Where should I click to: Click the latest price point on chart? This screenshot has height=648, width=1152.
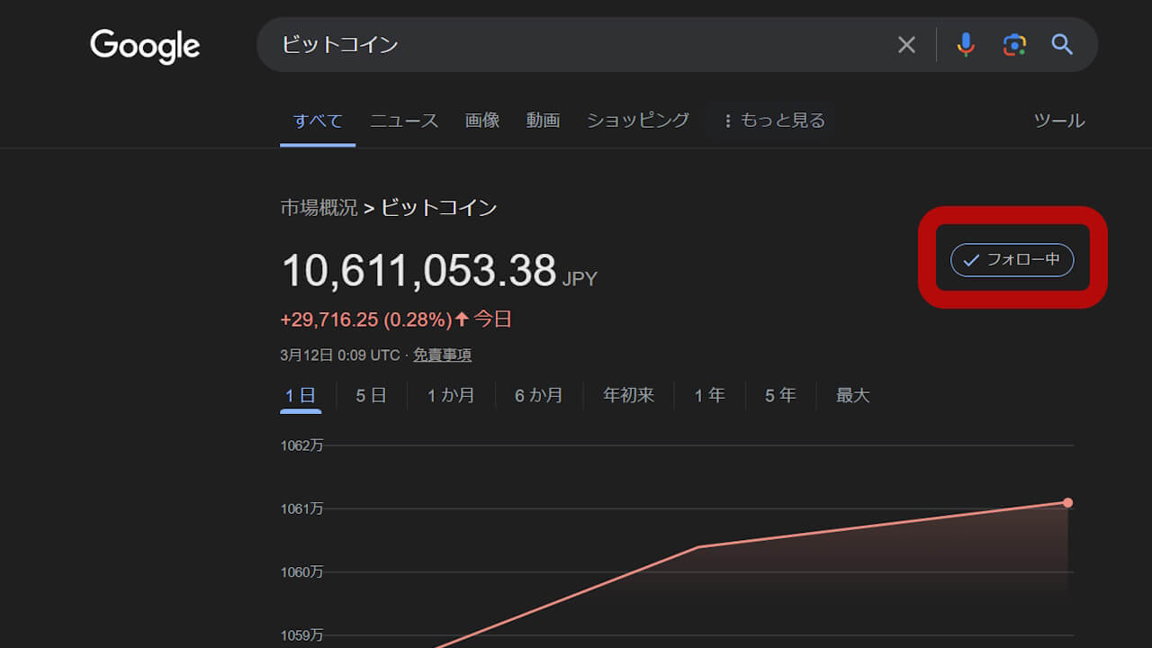coord(1067,502)
